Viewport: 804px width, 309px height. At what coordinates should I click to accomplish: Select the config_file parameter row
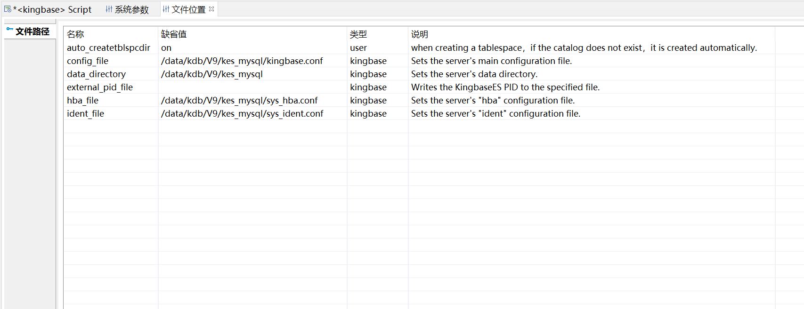(x=88, y=61)
